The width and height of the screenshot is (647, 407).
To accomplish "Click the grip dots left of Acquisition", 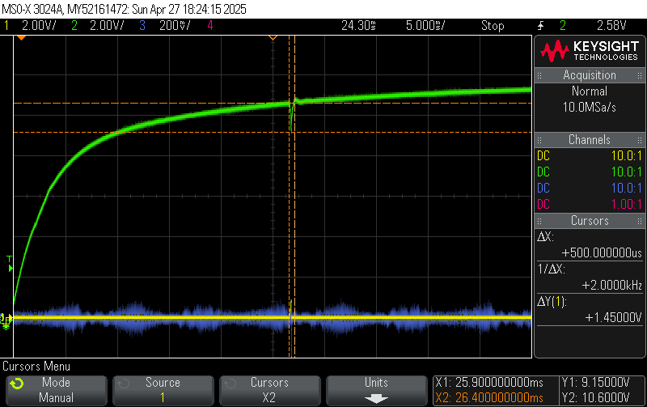I will 539,75.
